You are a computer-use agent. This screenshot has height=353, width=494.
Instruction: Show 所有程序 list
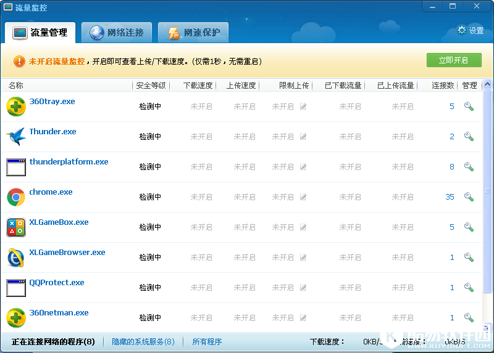tap(207, 342)
